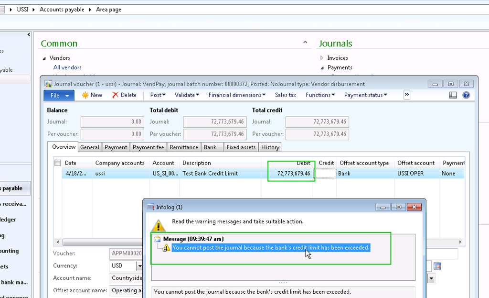489x298 pixels.
Task: Expand the Invoices tree node
Action: [x=322, y=58]
